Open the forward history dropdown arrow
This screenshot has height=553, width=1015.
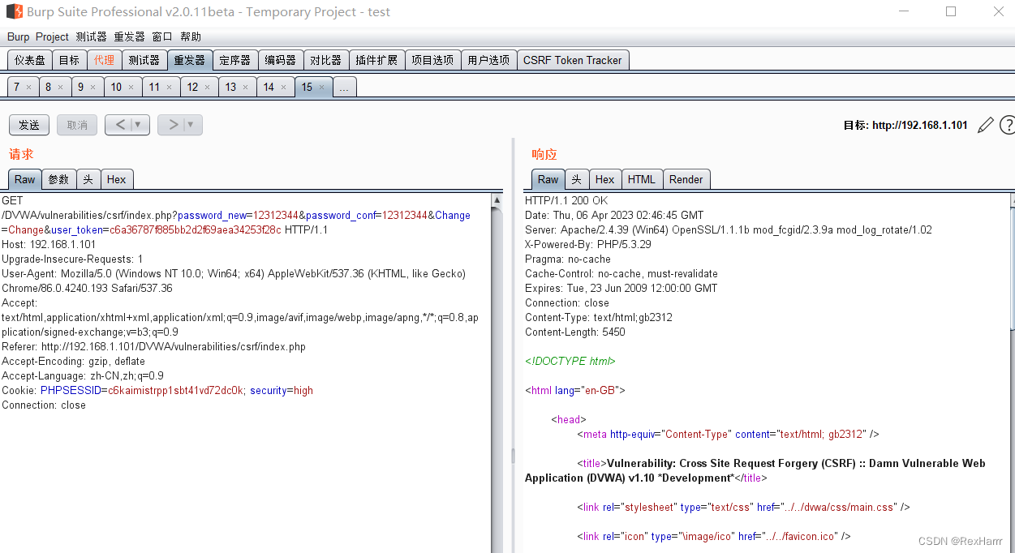(191, 125)
